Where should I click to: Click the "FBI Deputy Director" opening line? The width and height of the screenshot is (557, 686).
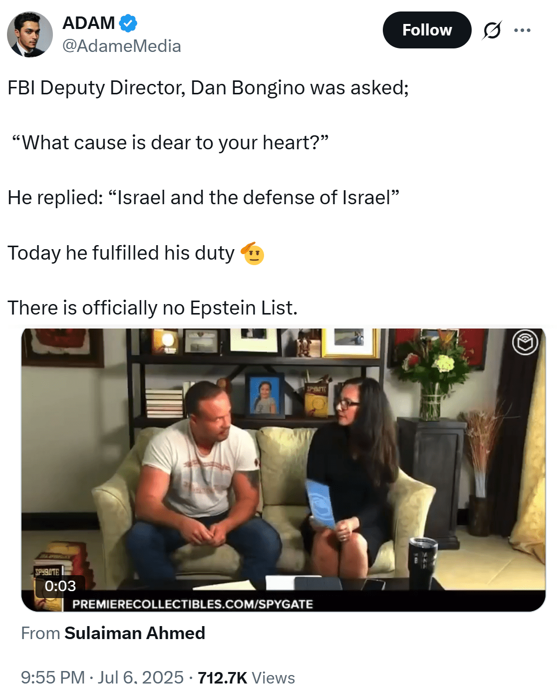tap(208, 88)
